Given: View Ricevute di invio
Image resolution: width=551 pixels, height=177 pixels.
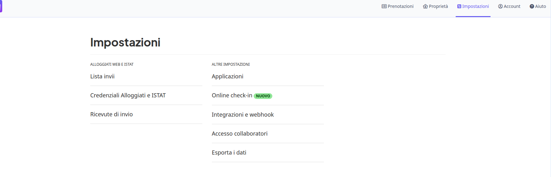Looking at the screenshot, I should point(111,114).
